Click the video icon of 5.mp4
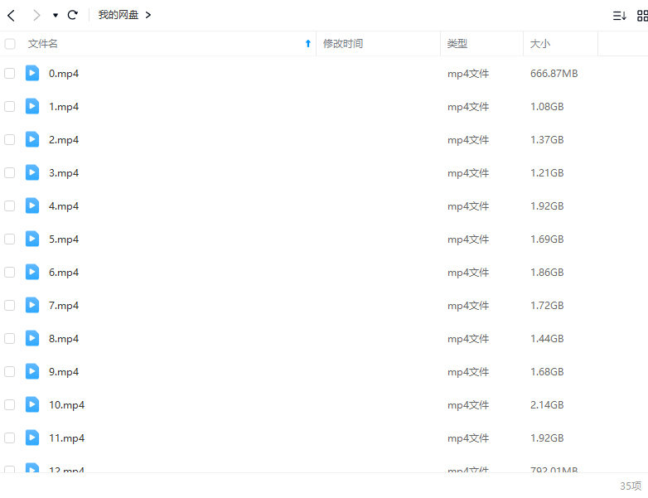Screen dimensions: 648x498 click(x=32, y=239)
